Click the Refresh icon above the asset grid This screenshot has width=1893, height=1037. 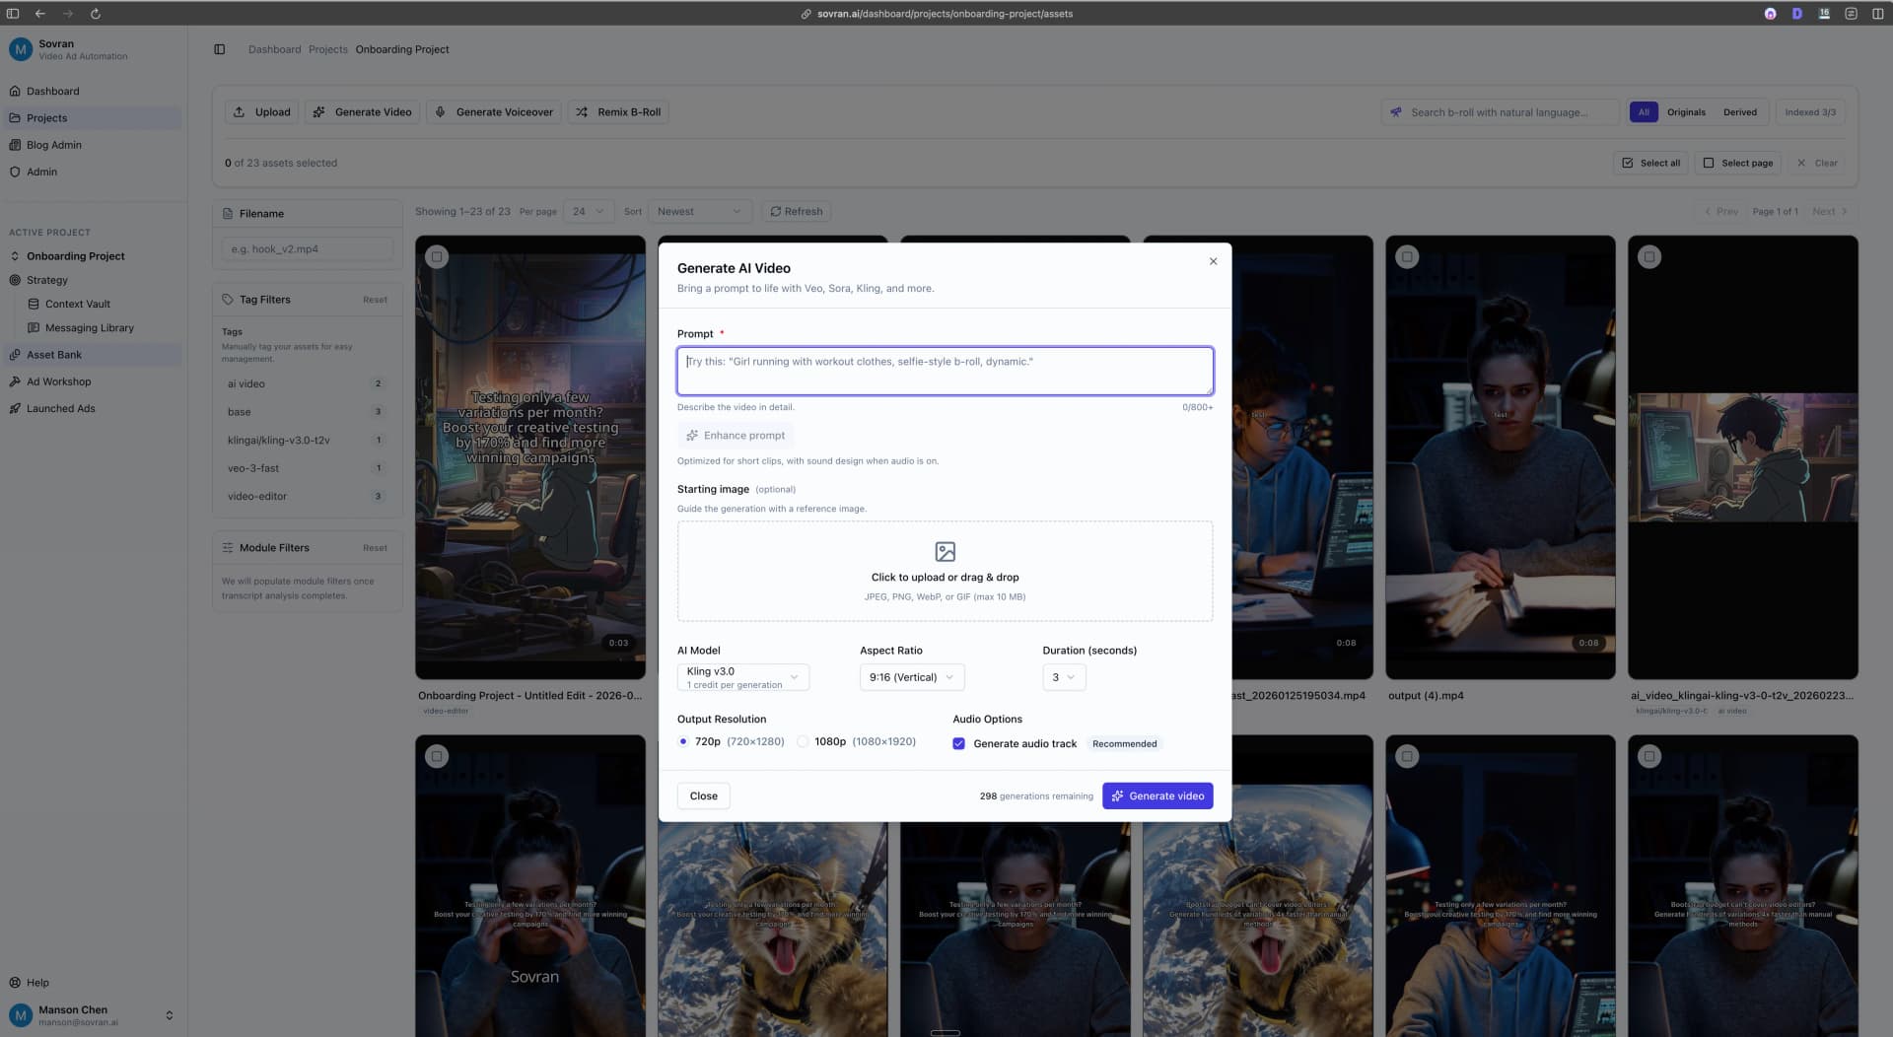pyautogui.click(x=778, y=211)
